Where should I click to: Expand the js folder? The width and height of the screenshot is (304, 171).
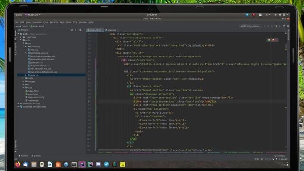23,85
